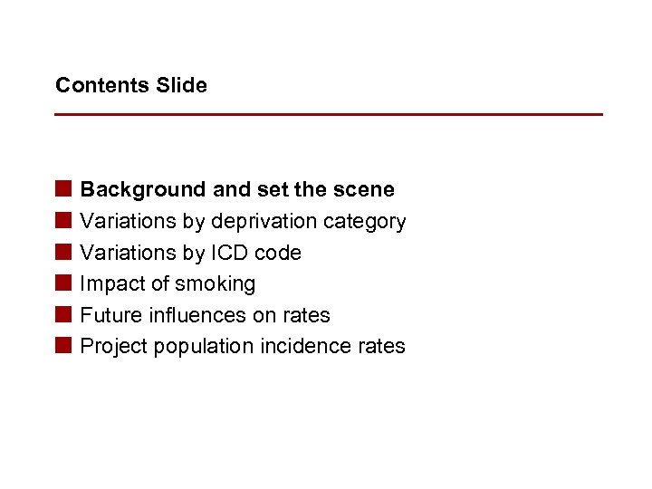Click the bullet before Project population incidence rates
Image resolution: width=652 pixels, height=489 pixels.
point(62,346)
